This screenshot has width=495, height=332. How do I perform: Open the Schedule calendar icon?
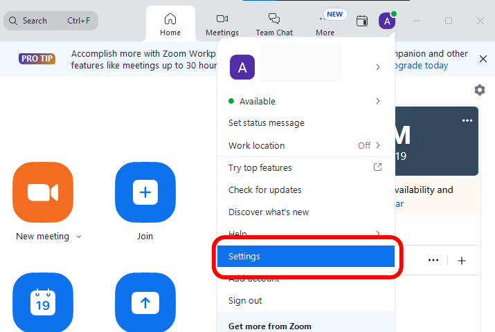[x=42, y=303]
